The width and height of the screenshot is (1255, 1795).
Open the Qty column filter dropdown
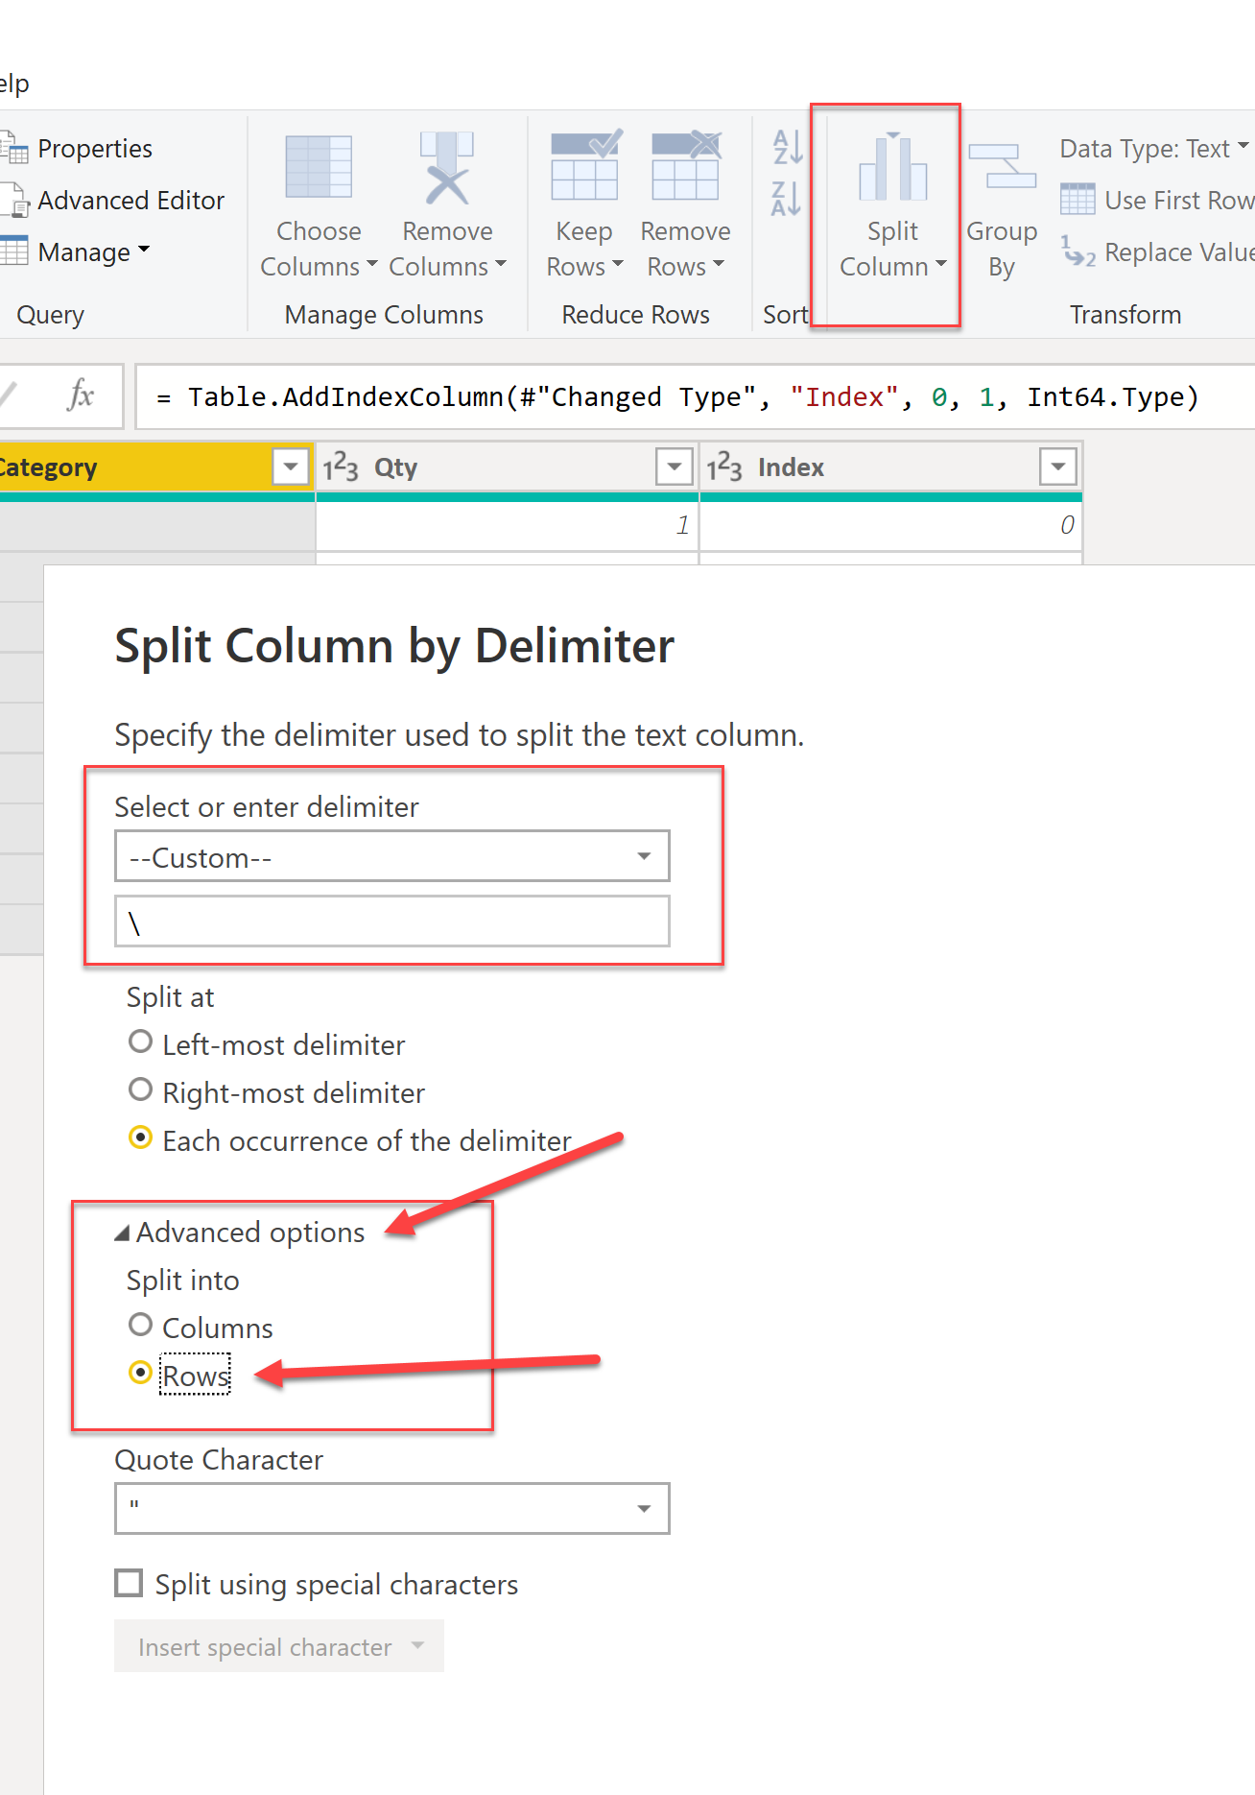[x=675, y=467]
